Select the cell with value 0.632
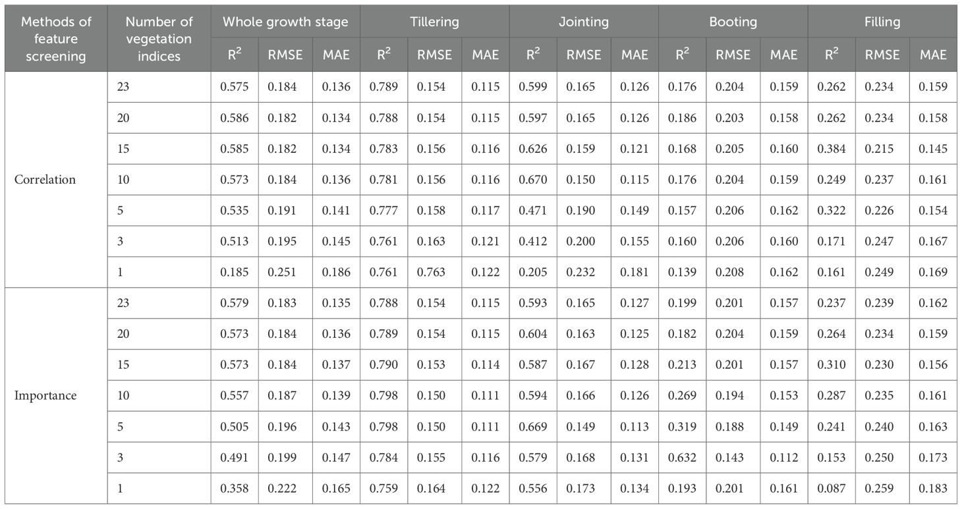The height and width of the screenshot is (509, 962). tap(682, 457)
